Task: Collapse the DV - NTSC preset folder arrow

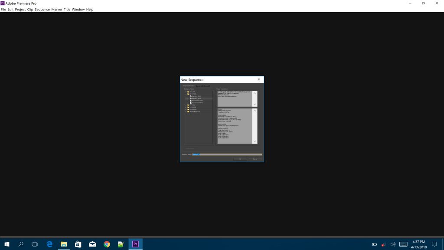Action: click(x=186, y=94)
